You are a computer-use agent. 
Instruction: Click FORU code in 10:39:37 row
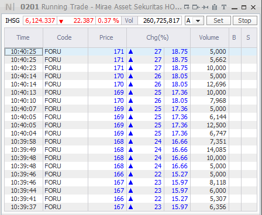pyautogui.click(x=53, y=207)
